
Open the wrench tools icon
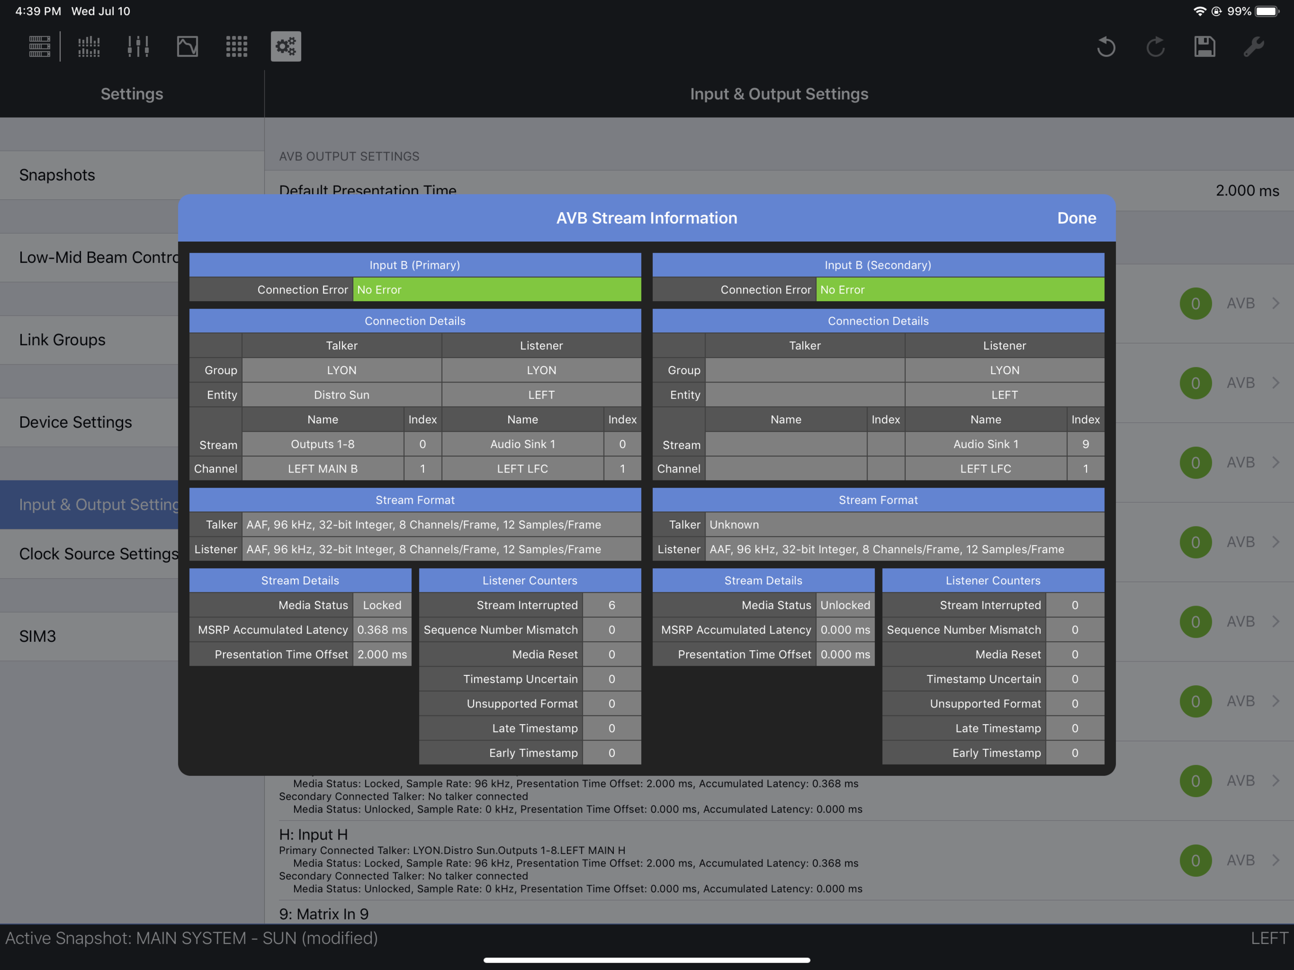click(x=1254, y=46)
